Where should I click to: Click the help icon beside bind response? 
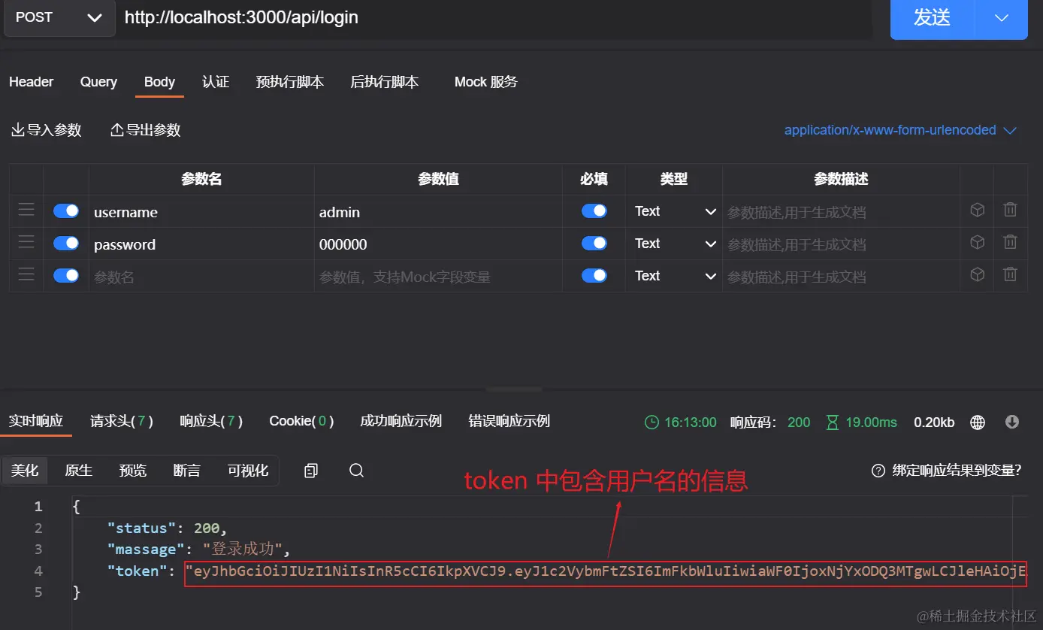pyautogui.click(x=878, y=471)
